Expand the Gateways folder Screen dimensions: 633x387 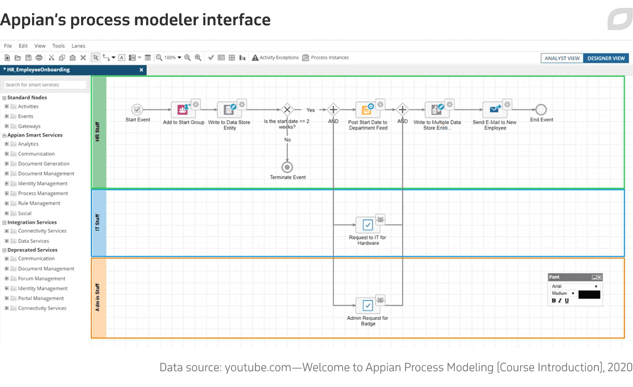[x=6, y=126]
